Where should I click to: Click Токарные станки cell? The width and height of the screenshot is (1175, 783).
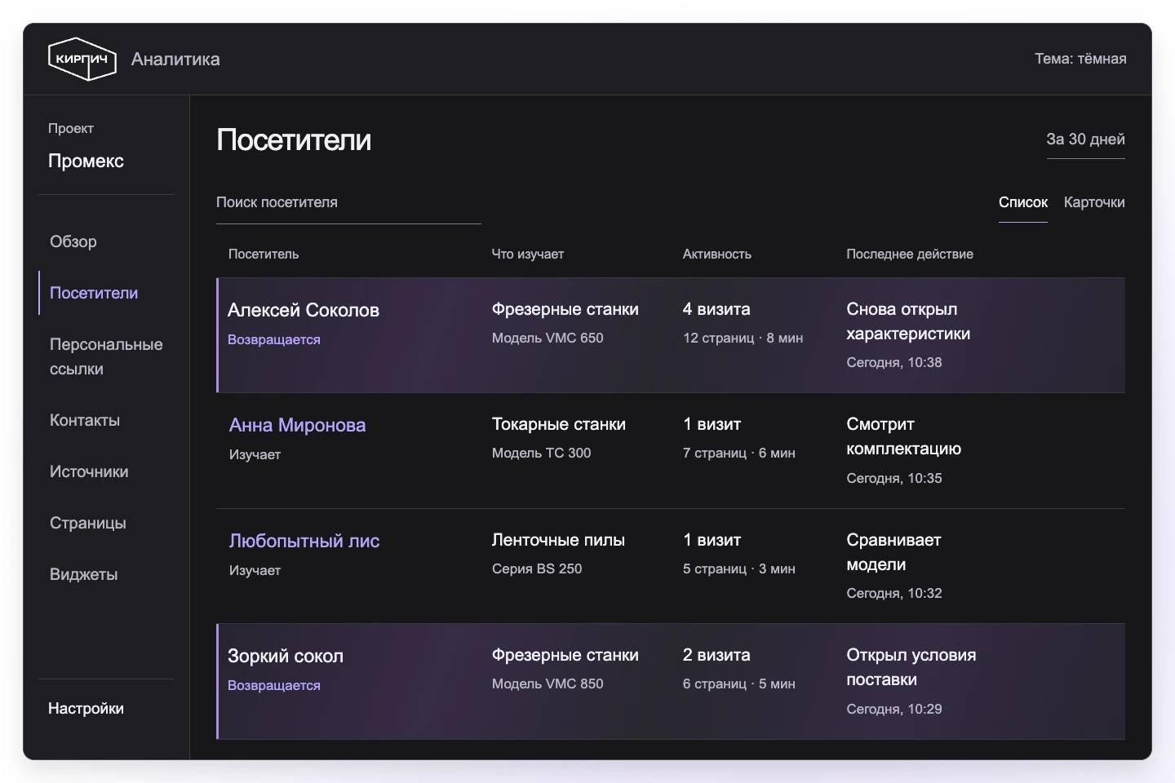click(x=559, y=424)
